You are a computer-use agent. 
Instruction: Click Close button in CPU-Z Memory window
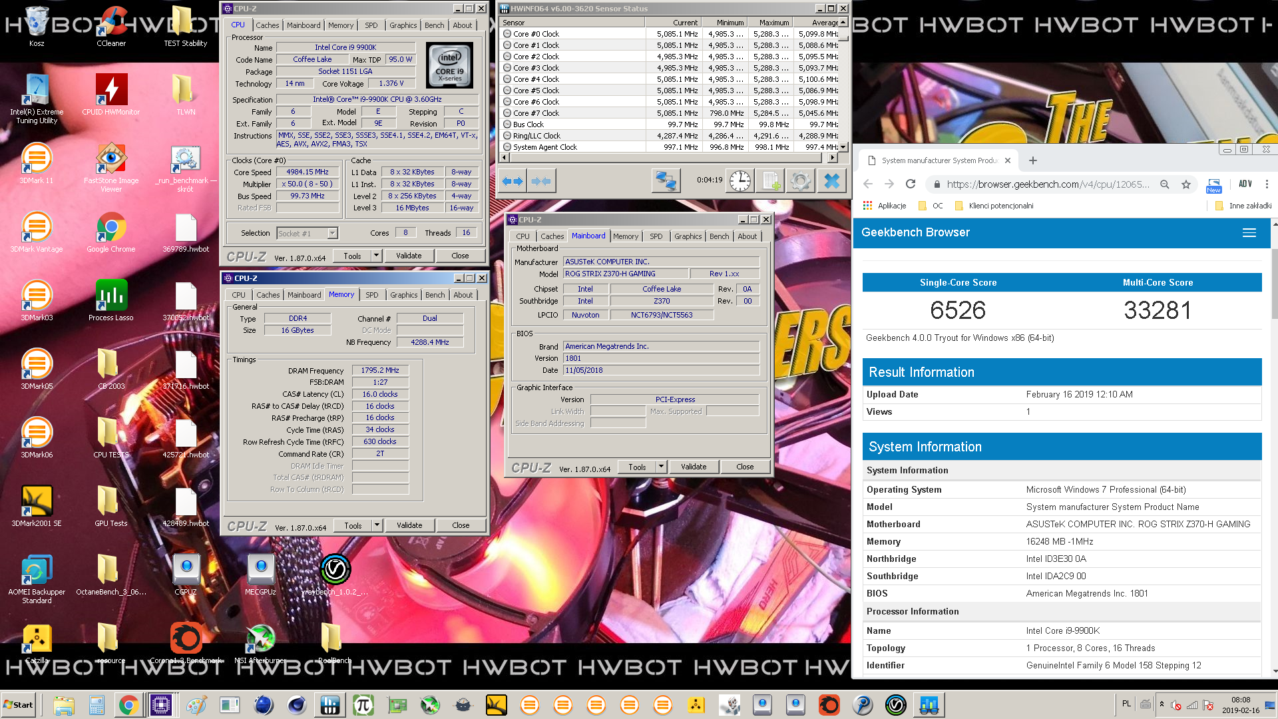tap(461, 525)
